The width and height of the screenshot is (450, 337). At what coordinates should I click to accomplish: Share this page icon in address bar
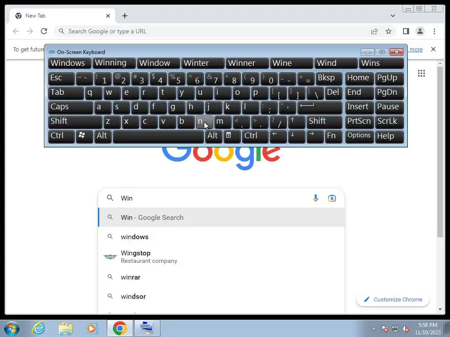(374, 31)
